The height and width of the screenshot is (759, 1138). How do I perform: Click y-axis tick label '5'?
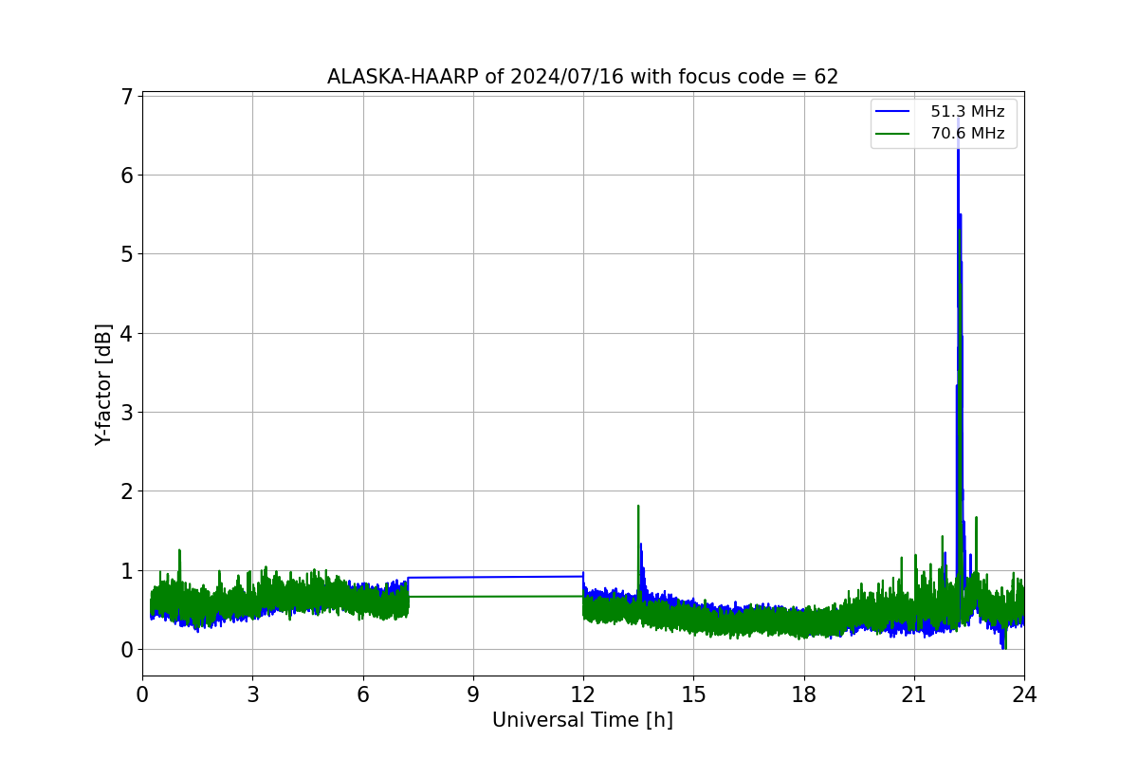click(127, 254)
